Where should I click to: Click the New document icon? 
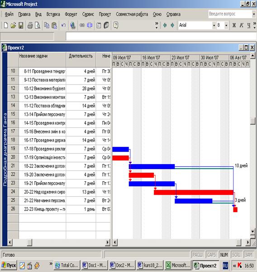6,25
